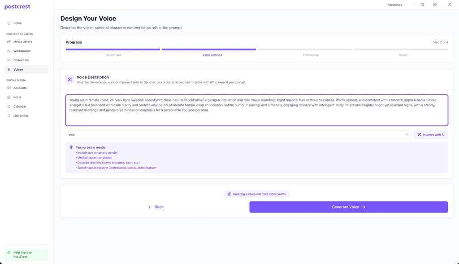Viewport: 459px width, 264px height.
Task: Click the Generate Voice button
Action: click(348, 207)
